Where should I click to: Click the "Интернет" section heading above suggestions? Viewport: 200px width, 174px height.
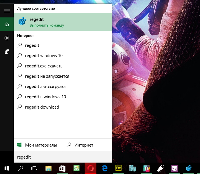[x=25, y=36]
